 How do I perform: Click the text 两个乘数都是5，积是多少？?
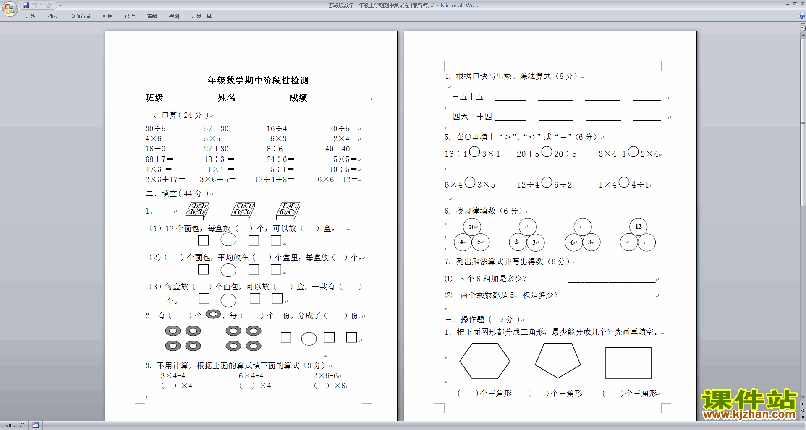509,295
